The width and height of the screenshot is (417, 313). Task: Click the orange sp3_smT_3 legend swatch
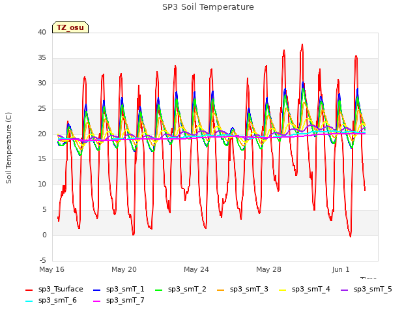tap(221, 290)
